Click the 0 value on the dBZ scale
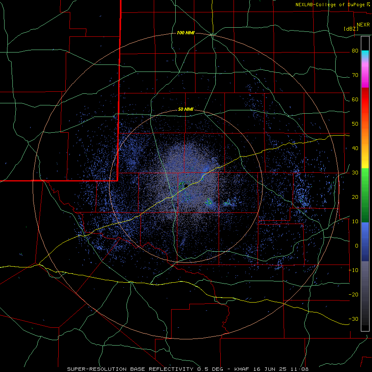Image resolution: width=372 pixels, height=372 pixels. point(357,246)
